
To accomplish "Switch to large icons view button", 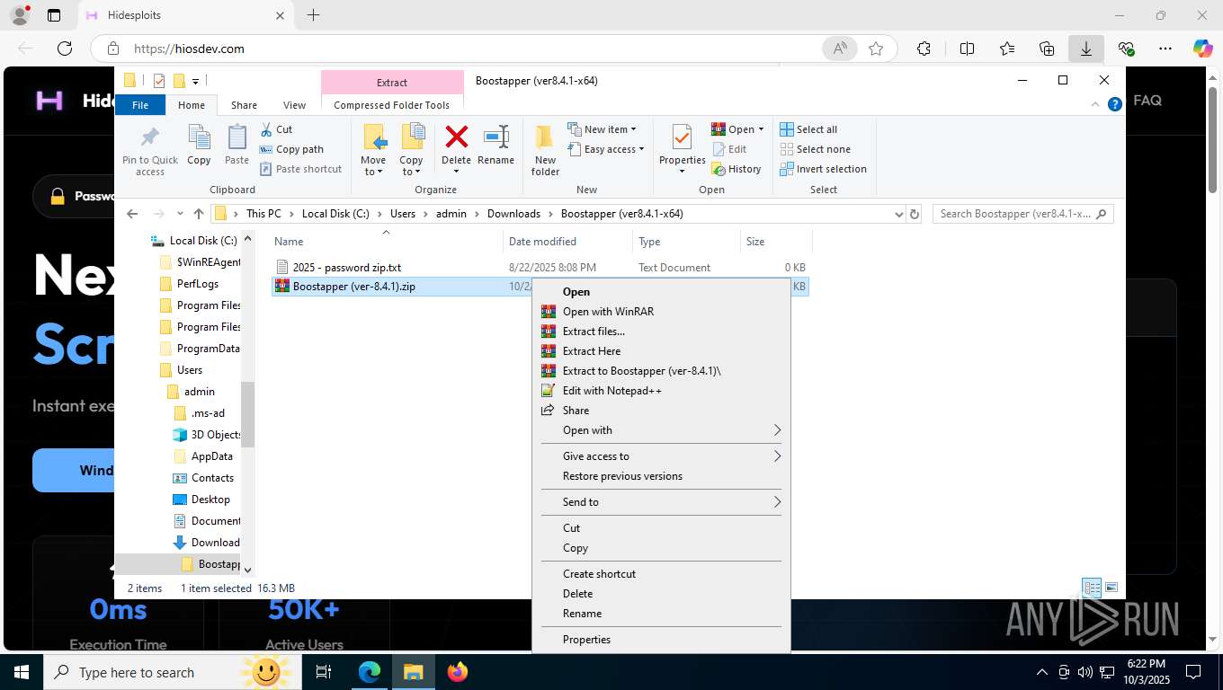I will [1111, 588].
